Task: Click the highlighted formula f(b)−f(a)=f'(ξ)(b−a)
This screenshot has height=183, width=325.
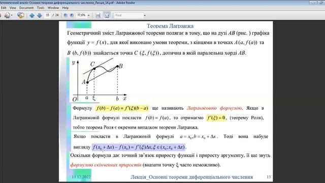Action: pos(122,108)
